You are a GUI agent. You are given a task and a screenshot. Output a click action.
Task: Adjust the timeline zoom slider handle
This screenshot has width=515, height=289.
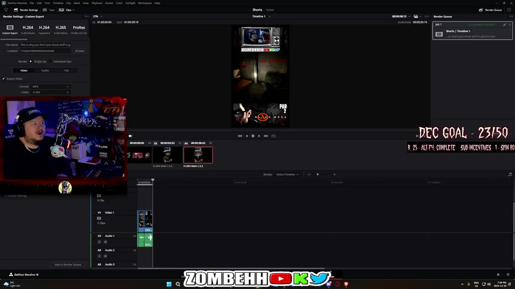317,174
